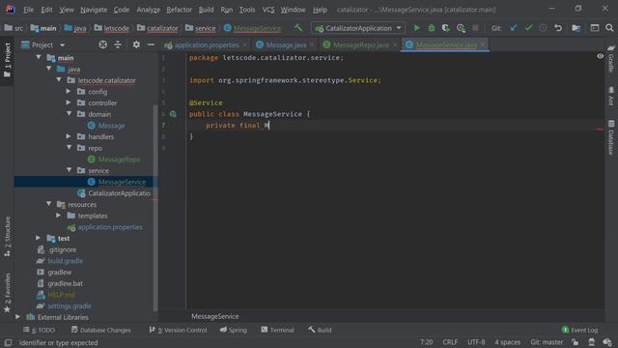Open Database Changes tool window
Screen dimensions: 618x348
[100, 330]
